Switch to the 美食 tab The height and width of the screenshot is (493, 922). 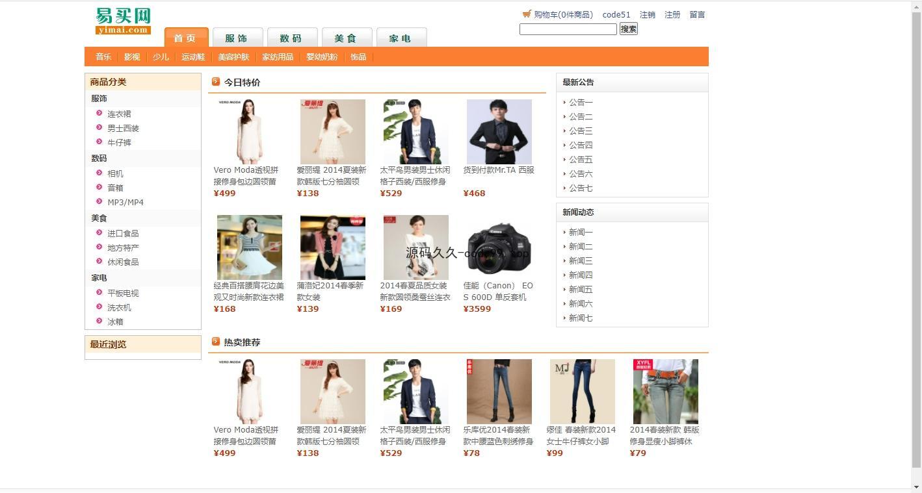point(346,38)
